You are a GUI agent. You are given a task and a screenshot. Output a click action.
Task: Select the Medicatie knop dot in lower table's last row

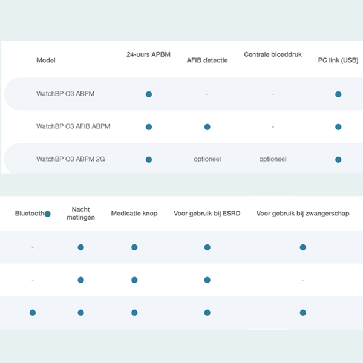134,313
